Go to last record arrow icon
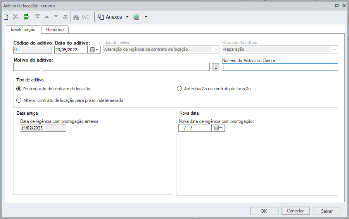349x219 pixels. 65,17
